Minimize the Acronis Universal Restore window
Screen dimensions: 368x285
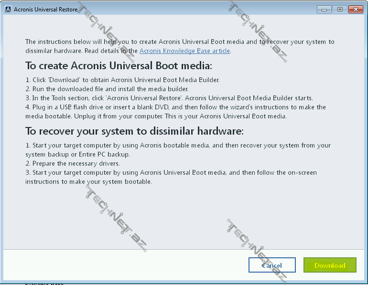coord(325,9)
